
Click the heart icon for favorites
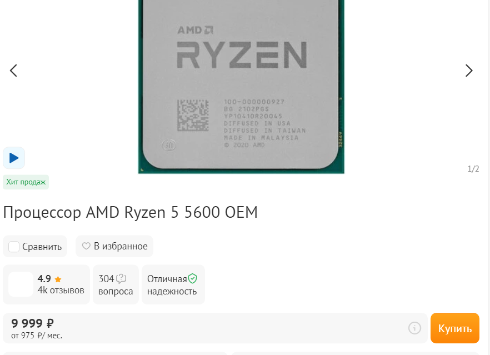tap(86, 246)
